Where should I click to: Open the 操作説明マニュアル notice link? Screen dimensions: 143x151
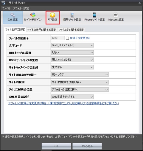click(63, 103)
